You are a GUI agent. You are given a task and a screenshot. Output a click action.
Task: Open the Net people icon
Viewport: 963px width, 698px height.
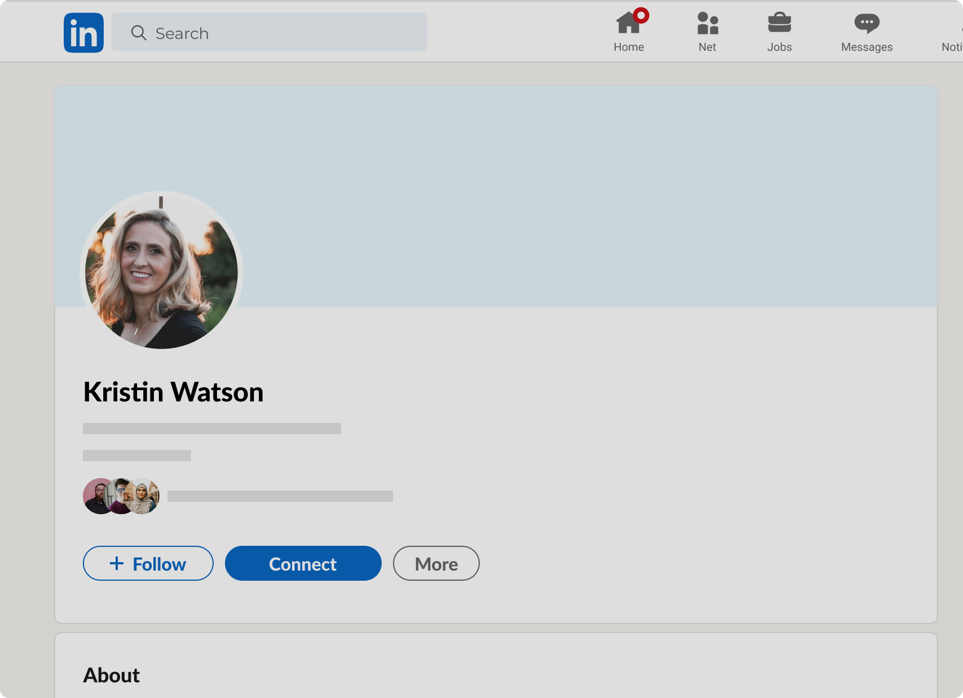pos(707,24)
